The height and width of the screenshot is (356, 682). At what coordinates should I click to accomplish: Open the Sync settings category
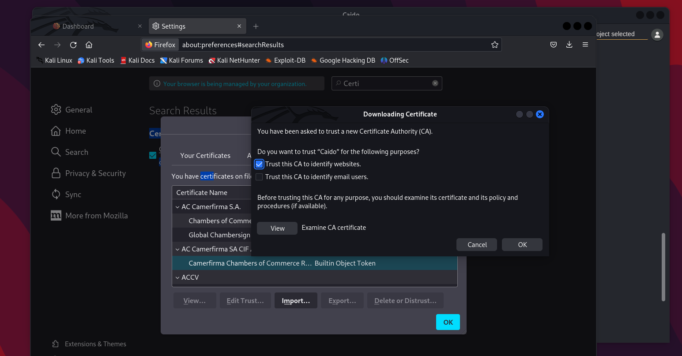(66, 195)
